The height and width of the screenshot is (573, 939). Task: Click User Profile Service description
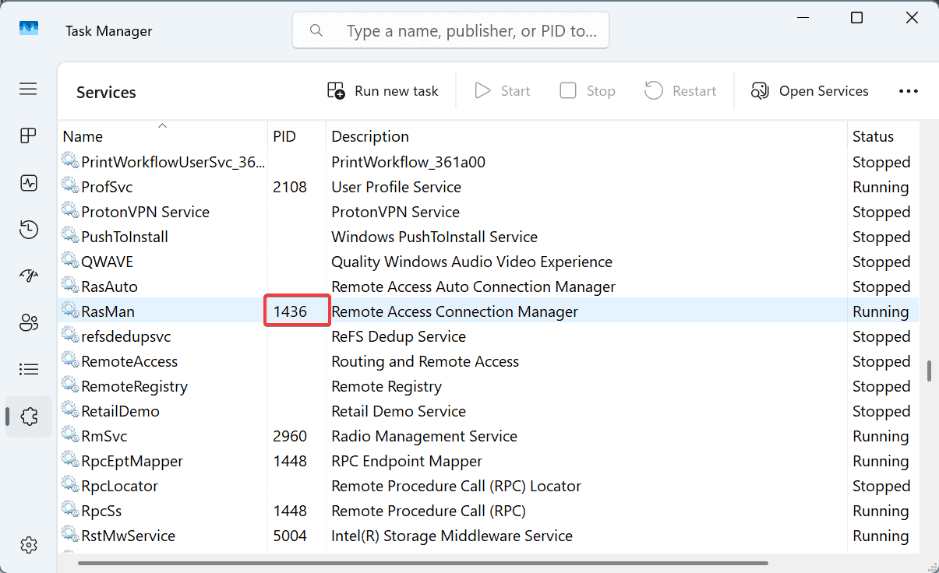click(x=396, y=187)
